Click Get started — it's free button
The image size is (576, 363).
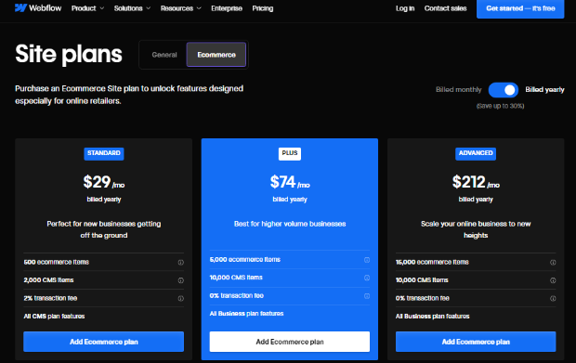tap(520, 8)
